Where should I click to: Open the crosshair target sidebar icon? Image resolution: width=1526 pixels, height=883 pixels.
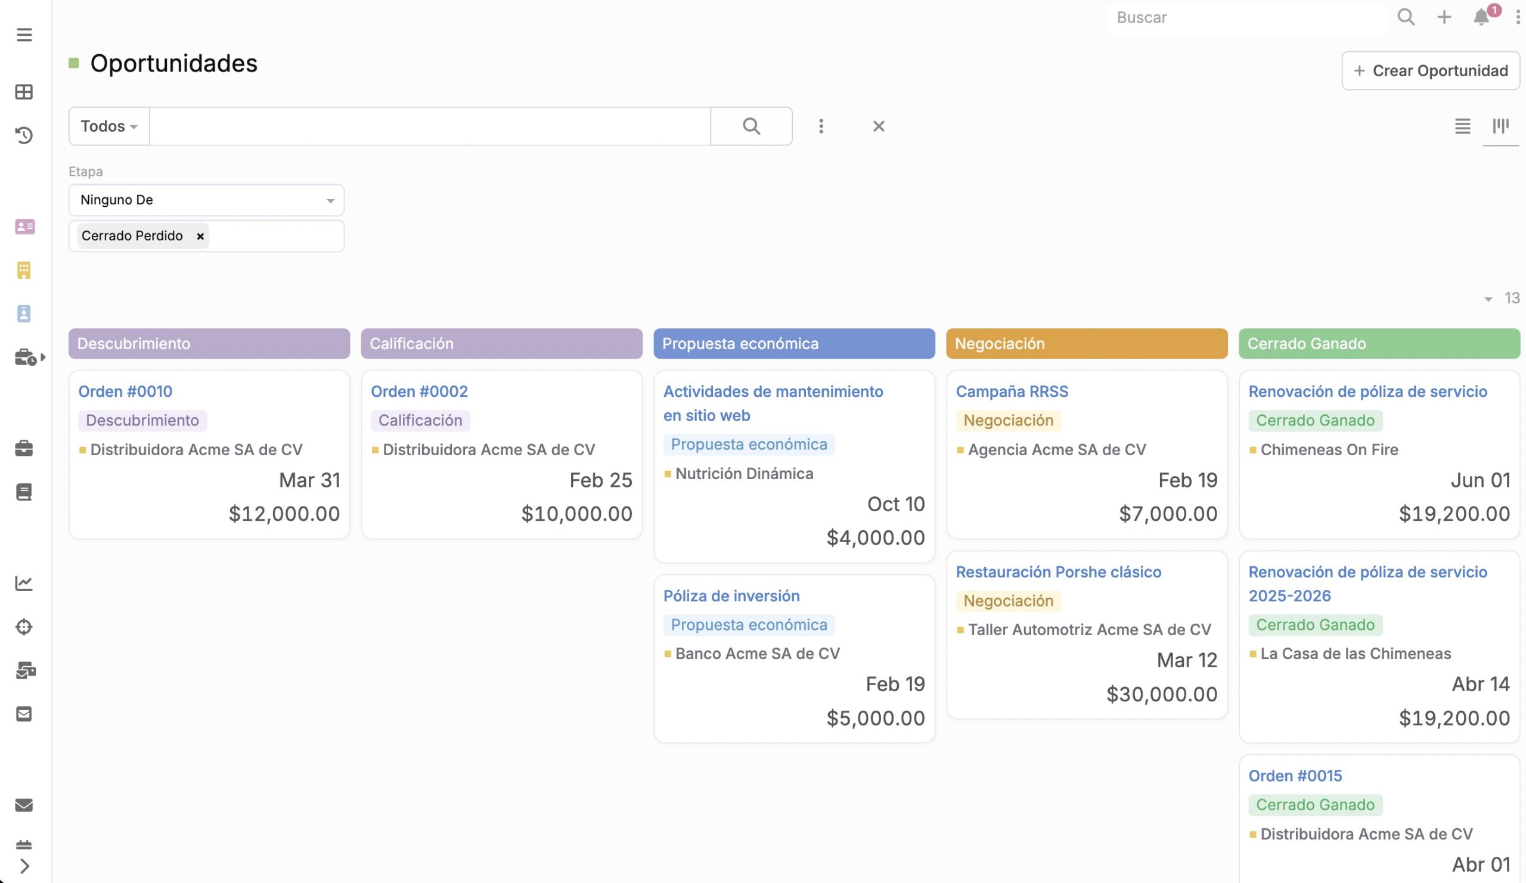(x=24, y=627)
